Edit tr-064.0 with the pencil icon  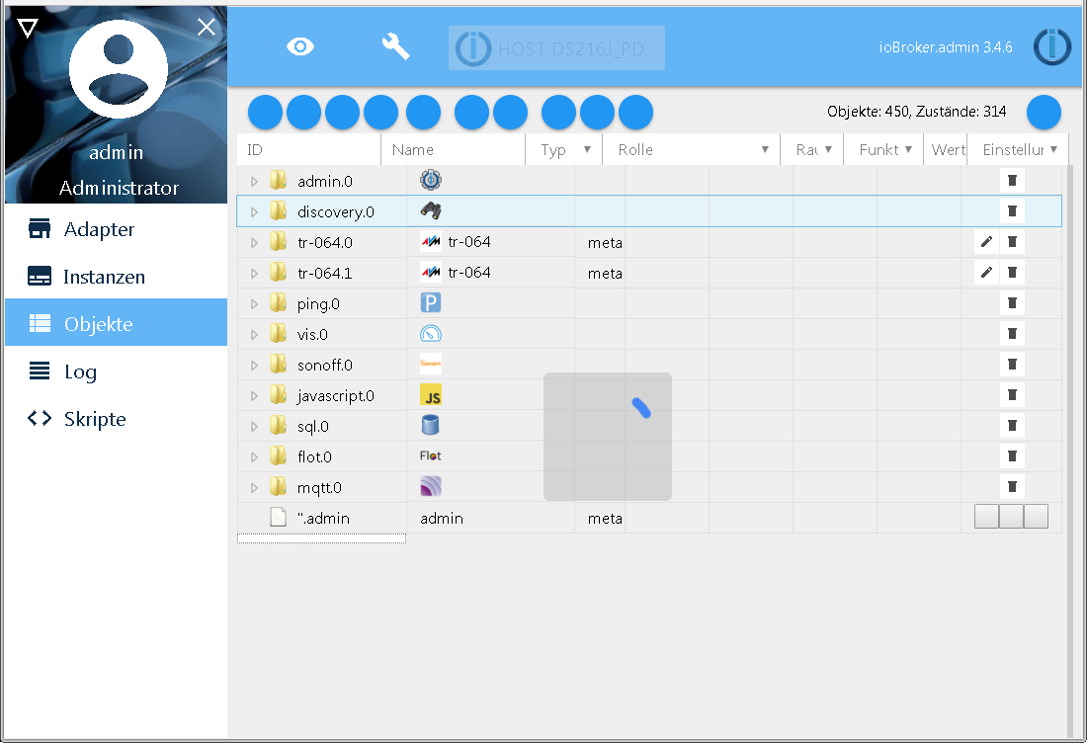coord(986,241)
